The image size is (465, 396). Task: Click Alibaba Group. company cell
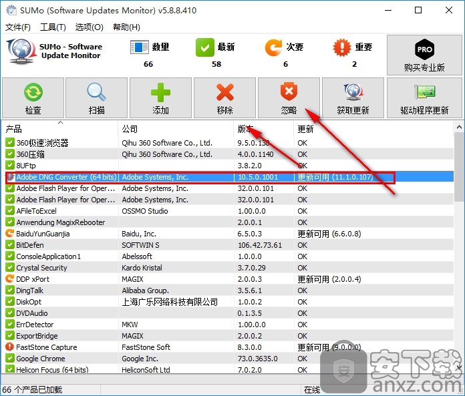pyautogui.click(x=146, y=290)
